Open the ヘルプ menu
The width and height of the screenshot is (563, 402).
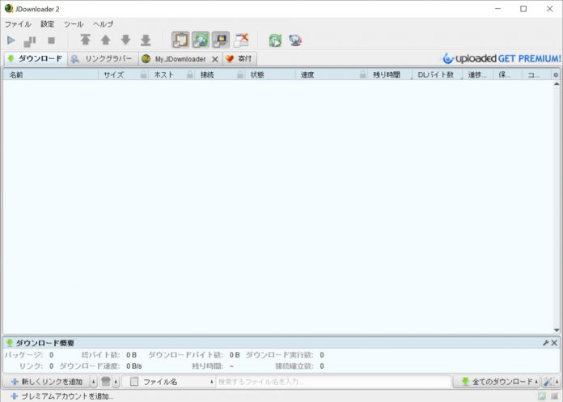[x=103, y=24]
